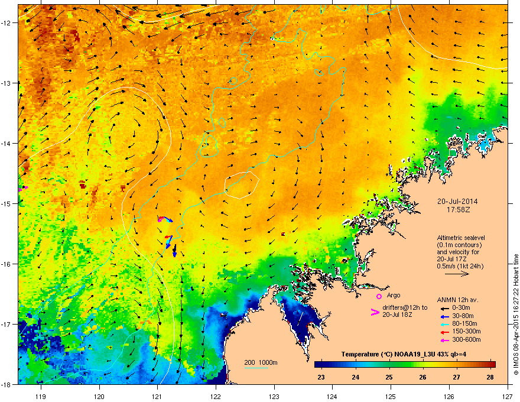Click the colorbar tick label '28'
This screenshot has height=402, width=520.
click(x=490, y=377)
